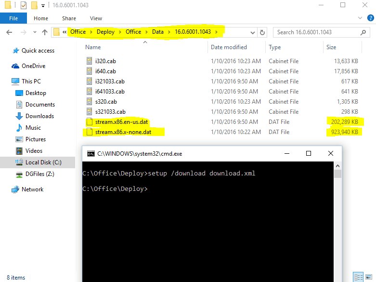Image resolution: width=376 pixels, height=282 pixels.
Task: Select the stream.x86.en-us.dat file icon
Action: (89, 122)
